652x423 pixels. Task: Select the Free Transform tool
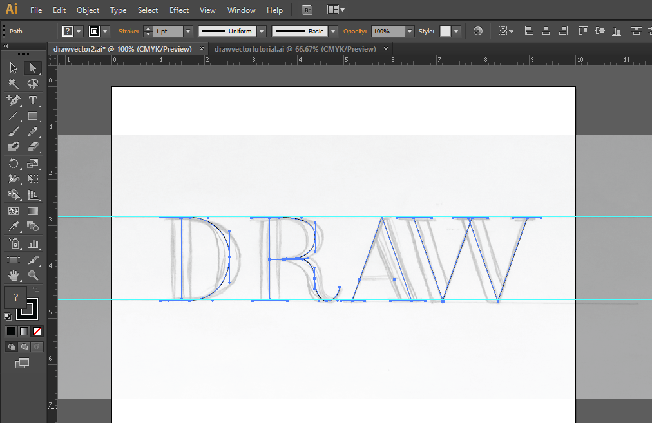(x=32, y=179)
